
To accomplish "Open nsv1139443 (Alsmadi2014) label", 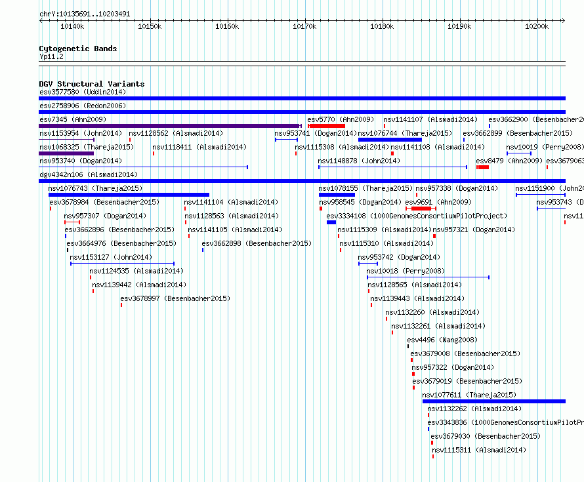I will [x=417, y=298].
